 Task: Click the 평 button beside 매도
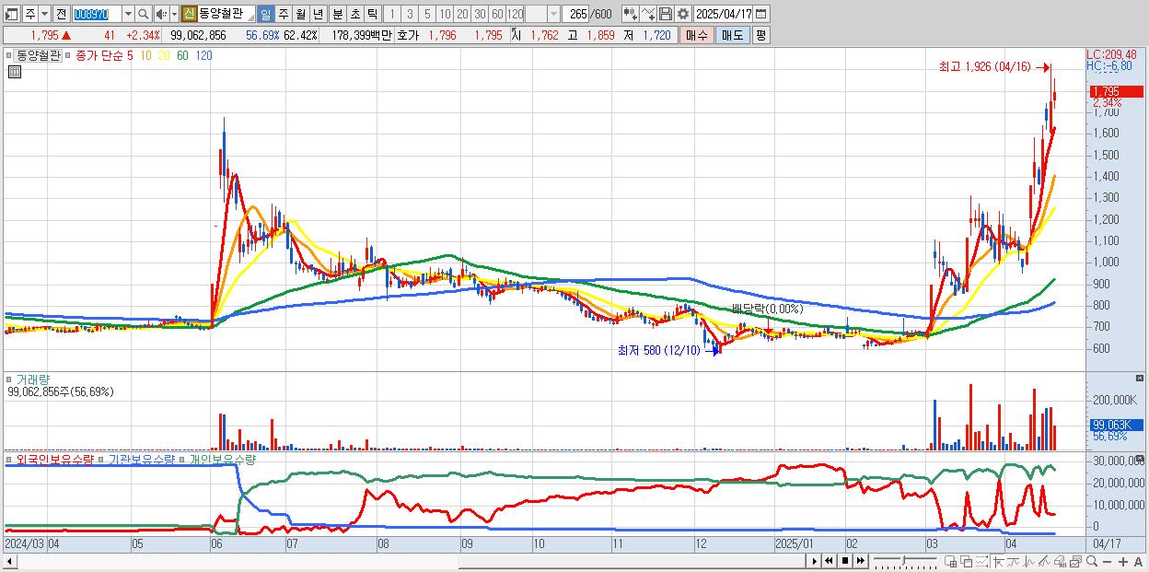(760, 35)
